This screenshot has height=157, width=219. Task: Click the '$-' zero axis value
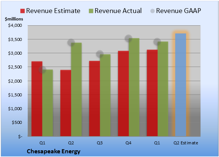[20, 136]
